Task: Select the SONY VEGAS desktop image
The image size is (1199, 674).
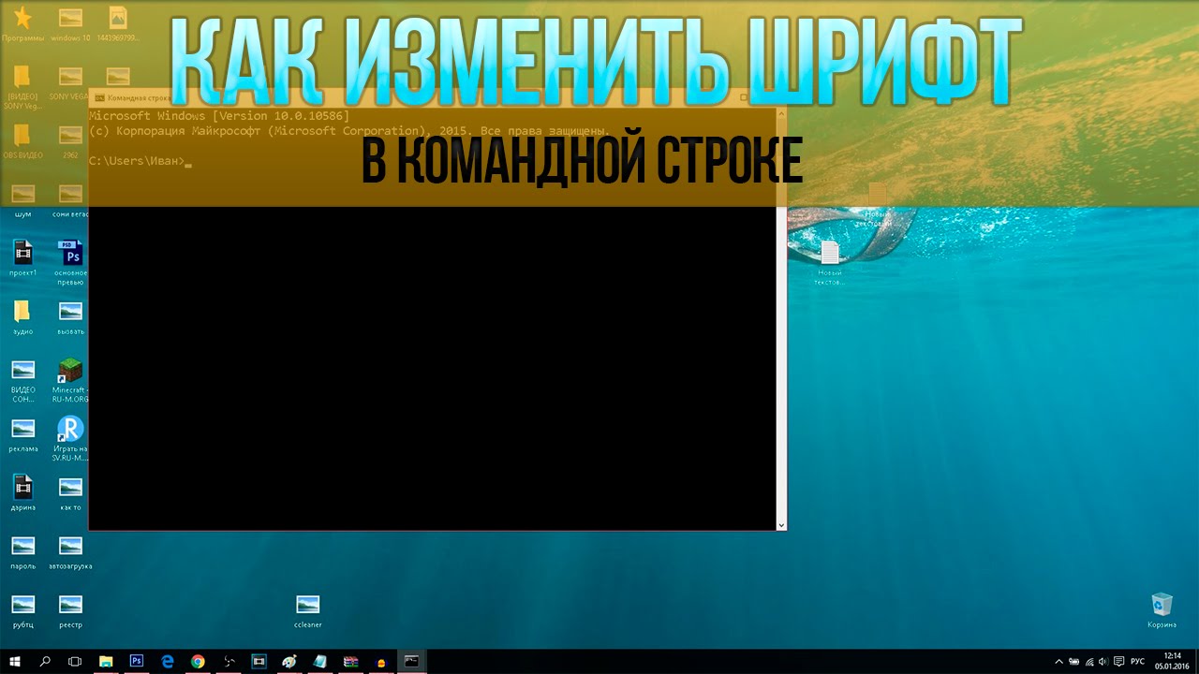Action: [x=70, y=82]
